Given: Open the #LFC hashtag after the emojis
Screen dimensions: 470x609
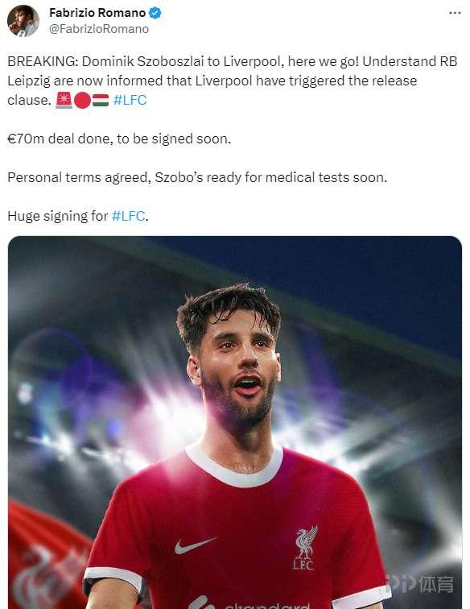Looking at the screenshot, I should 130,100.
